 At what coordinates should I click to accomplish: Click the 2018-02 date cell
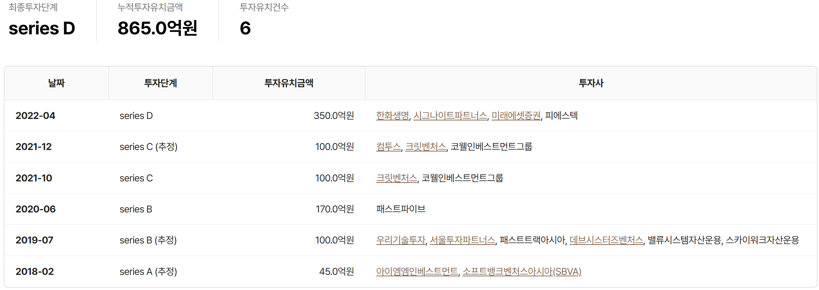(x=35, y=272)
